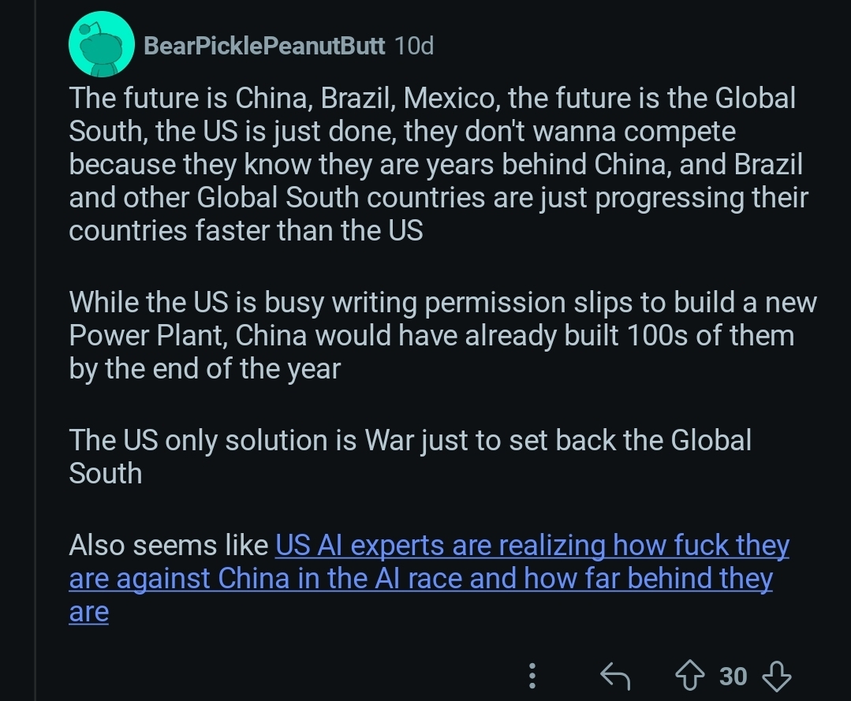Click the final underlined word 'are'
Screen dimensions: 851x701
tap(88, 612)
